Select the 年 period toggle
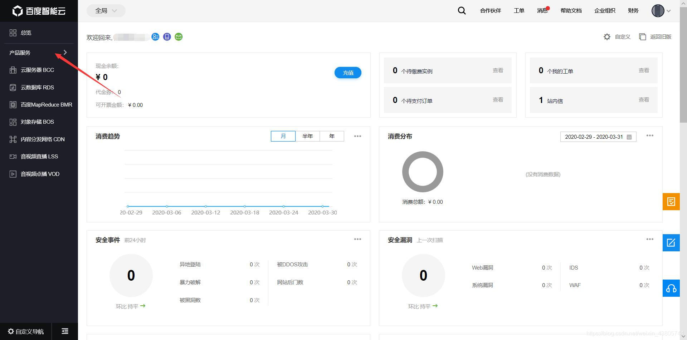 point(332,136)
